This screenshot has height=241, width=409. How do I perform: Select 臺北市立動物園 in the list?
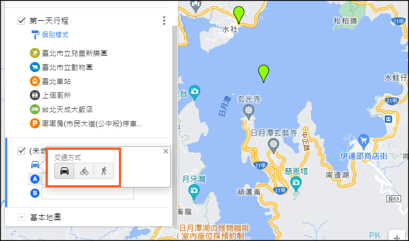tap(67, 68)
